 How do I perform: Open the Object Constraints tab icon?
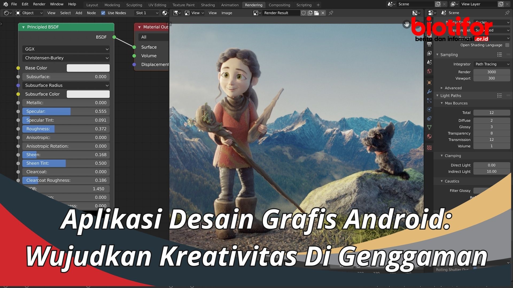pos(429,118)
